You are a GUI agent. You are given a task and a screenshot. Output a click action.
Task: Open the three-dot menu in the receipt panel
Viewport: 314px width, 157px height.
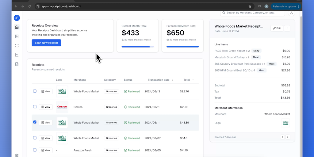(287, 28)
